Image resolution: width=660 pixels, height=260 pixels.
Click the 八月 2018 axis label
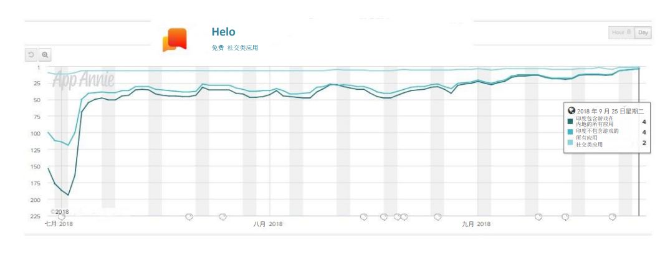pyautogui.click(x=267, y=224)
